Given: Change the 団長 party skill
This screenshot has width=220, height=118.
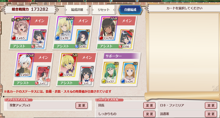Looking at the screenshot, I should 149,105.
